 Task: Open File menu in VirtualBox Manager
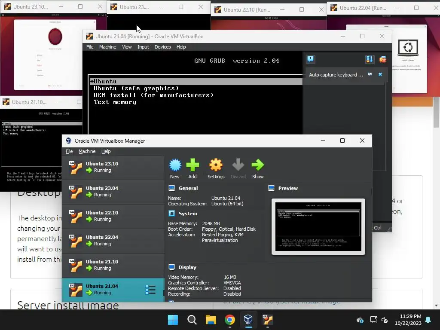pyautogui.click(x=69, y=151)
